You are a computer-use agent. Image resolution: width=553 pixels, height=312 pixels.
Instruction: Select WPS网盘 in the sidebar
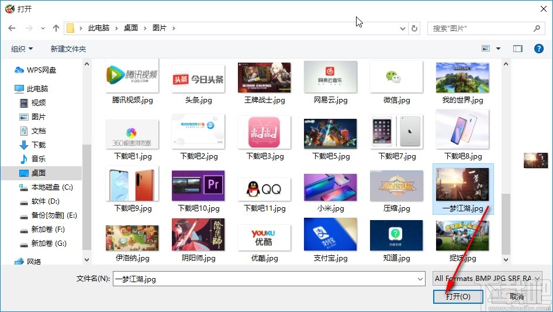[x=42, y=70]
